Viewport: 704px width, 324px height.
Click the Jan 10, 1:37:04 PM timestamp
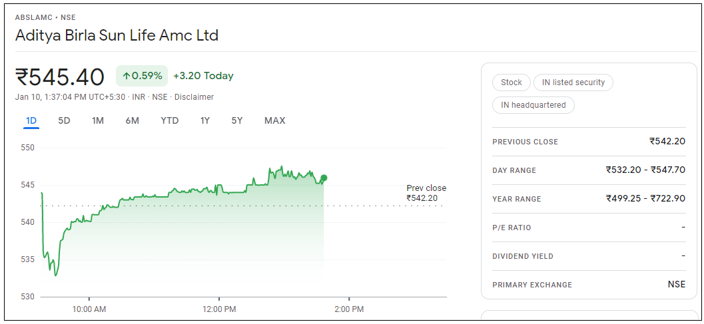(71, 97)
